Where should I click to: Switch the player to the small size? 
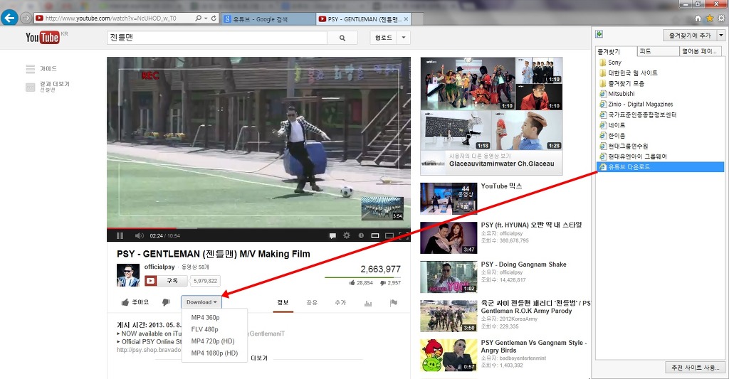[374, 235]
